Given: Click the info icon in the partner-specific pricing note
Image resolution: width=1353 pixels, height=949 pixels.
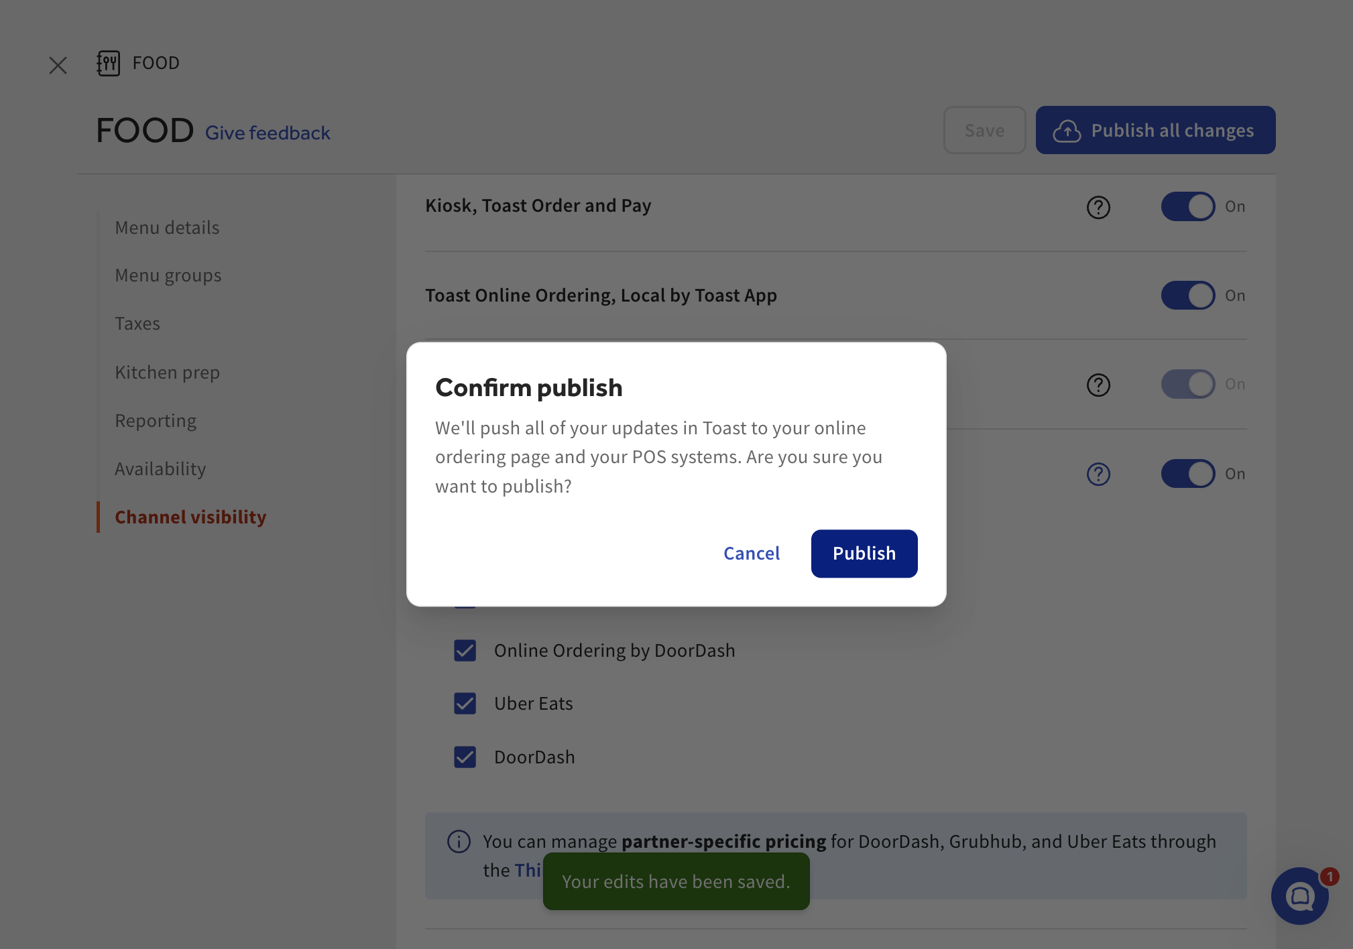Looking at the screenshot, I should point(459,841).
